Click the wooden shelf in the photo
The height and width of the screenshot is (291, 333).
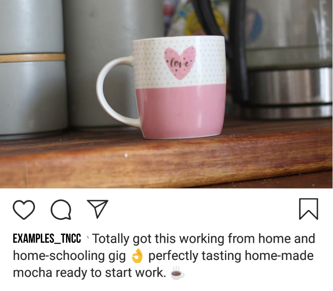[166, 157]
